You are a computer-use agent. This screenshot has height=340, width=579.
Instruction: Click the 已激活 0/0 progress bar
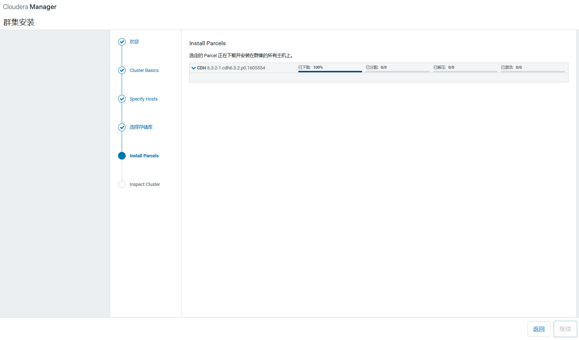tap(533, 72)
